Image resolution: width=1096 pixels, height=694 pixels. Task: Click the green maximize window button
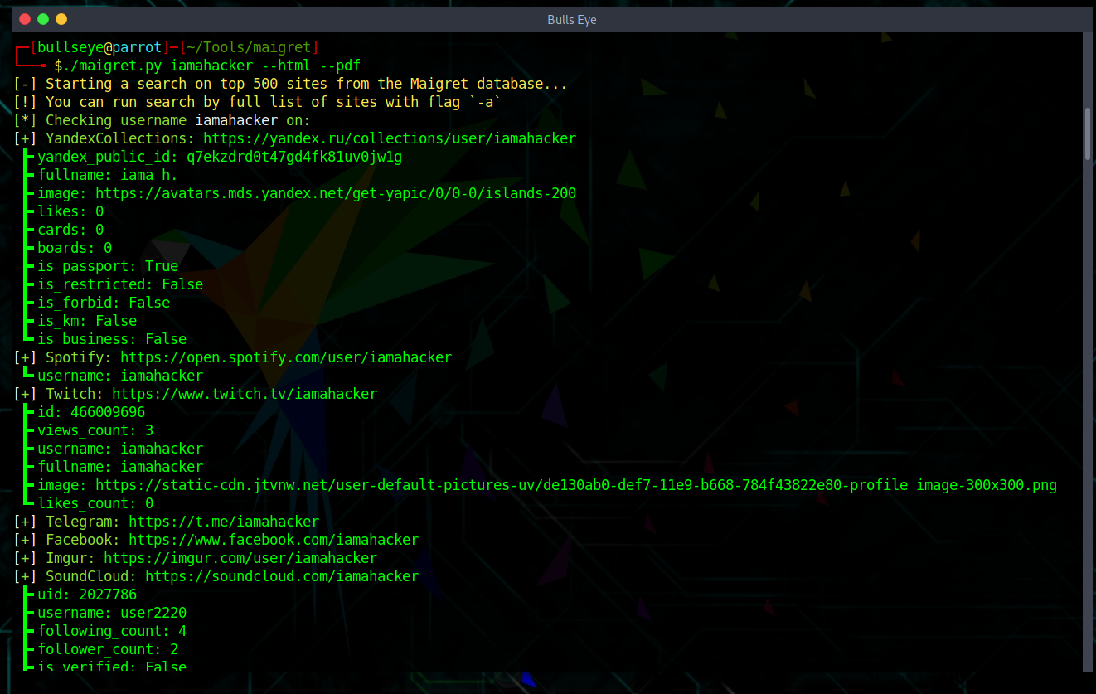(43, 19)
